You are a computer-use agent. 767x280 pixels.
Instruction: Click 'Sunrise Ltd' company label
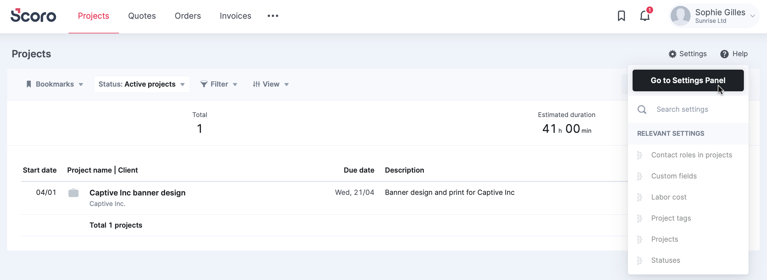tap(710, 21)
